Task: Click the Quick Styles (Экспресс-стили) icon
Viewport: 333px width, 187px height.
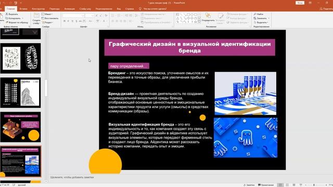Action: tap(221, 16)
